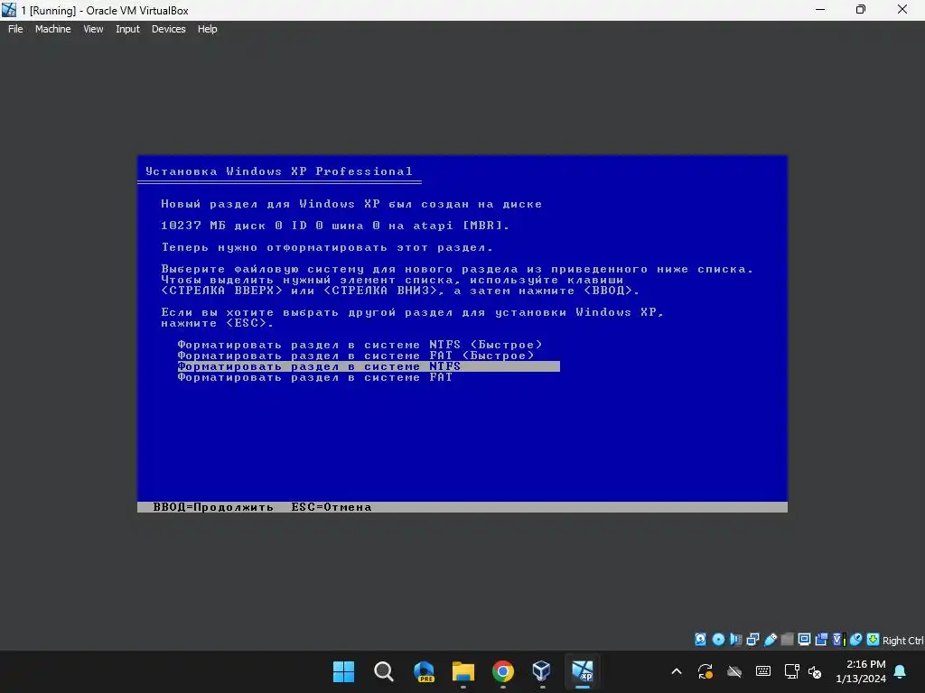925x693 pixels.
Task: Open the Machine menu
Action: pos(52,29)
